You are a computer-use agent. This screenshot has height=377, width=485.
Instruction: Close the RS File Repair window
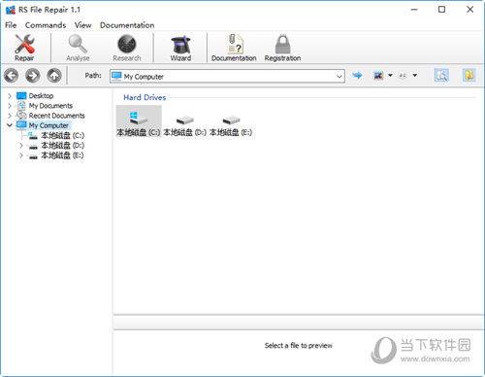(470, 10)
